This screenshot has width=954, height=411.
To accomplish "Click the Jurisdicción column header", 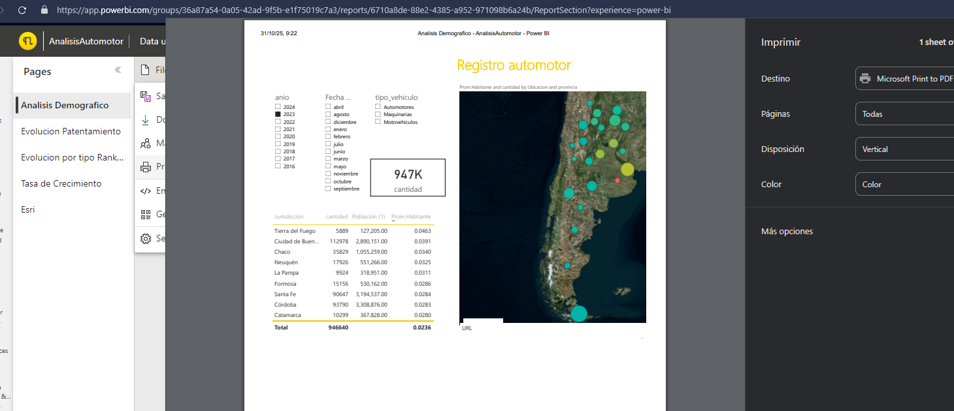I will tap(289, 217).
